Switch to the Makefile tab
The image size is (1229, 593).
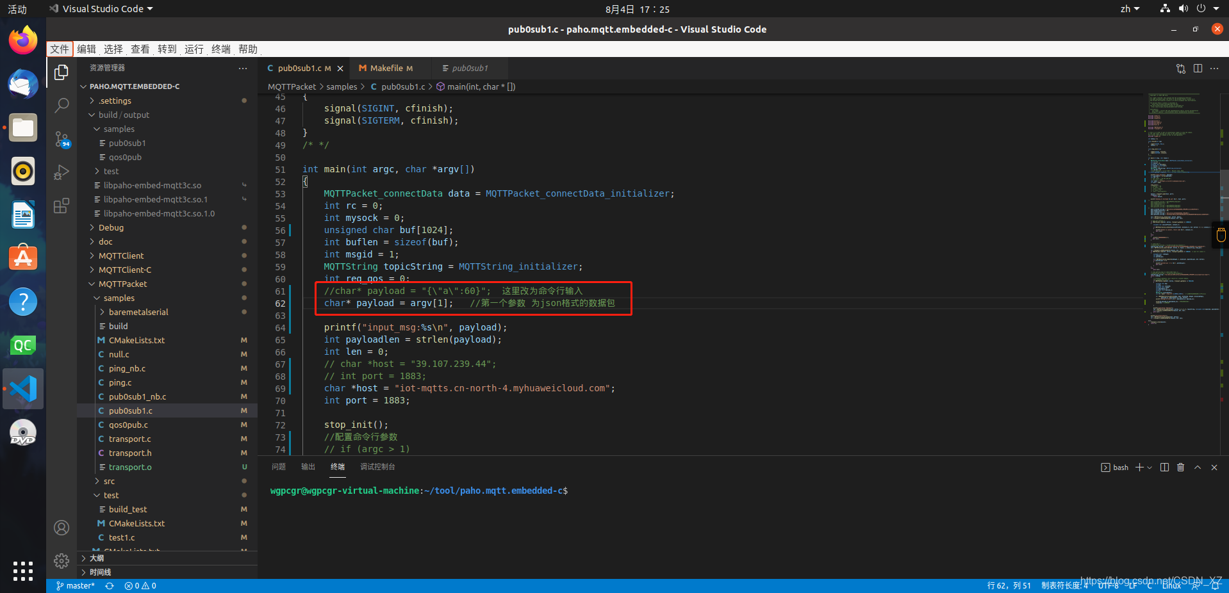[x=386, y=69]
